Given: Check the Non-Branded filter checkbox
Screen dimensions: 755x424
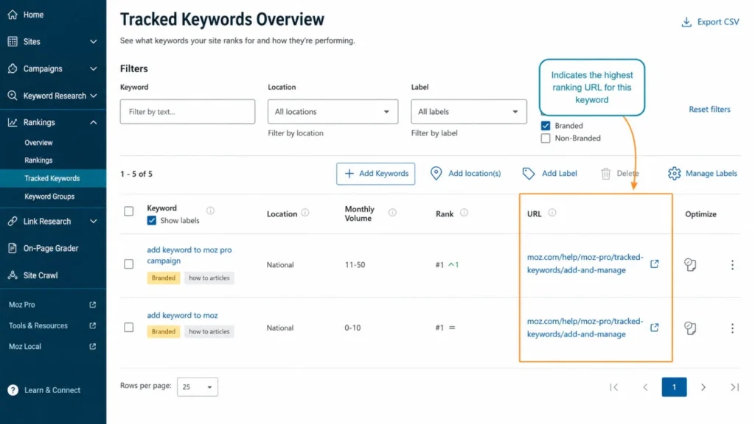Looking at the screenshot, I should (x=546, y=138).
